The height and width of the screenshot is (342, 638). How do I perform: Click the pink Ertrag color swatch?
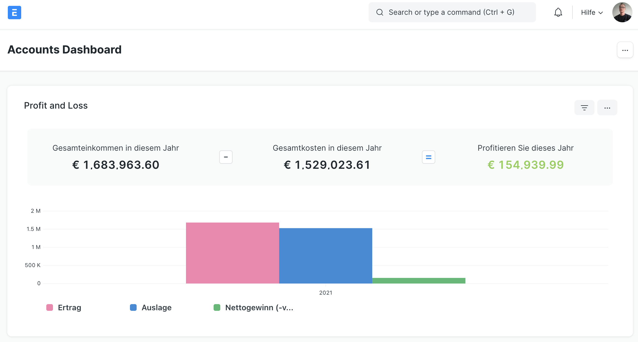(x=50, y=307)
